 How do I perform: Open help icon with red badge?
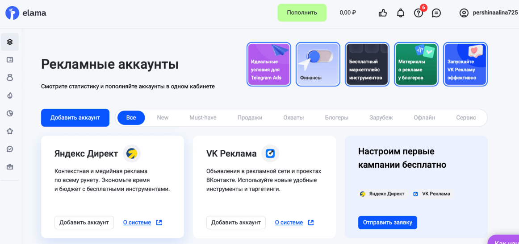click(419, 13)
